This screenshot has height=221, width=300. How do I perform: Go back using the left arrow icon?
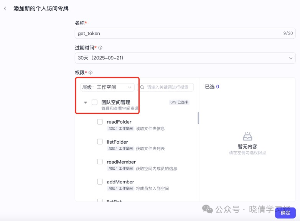pos(5,8)
